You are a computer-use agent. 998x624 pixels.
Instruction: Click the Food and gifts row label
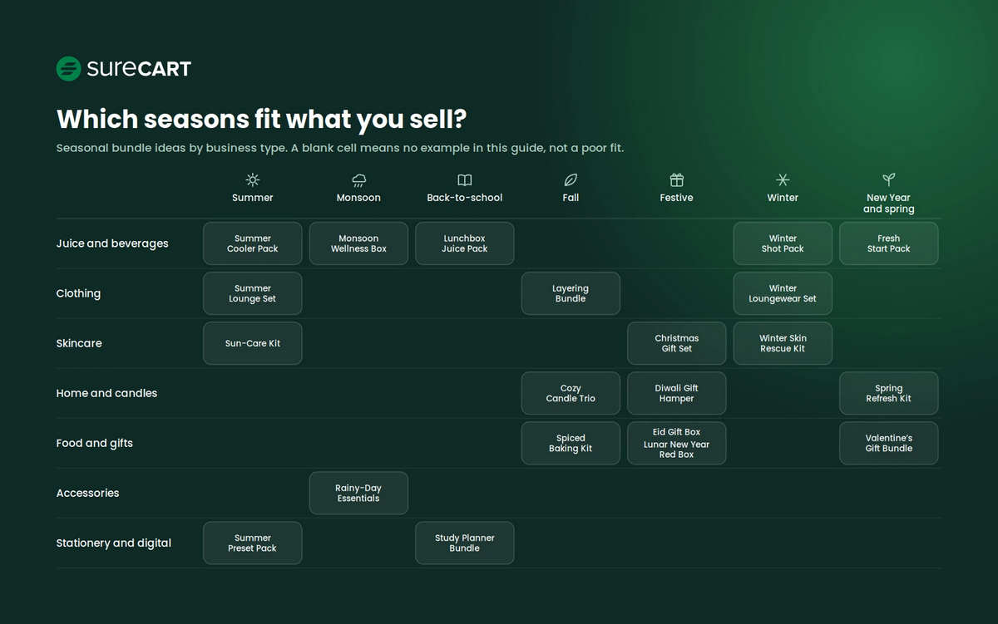click(95, 443)
